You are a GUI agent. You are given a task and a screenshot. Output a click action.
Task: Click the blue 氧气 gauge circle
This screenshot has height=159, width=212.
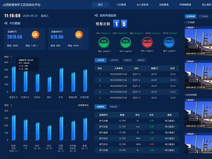169,42
